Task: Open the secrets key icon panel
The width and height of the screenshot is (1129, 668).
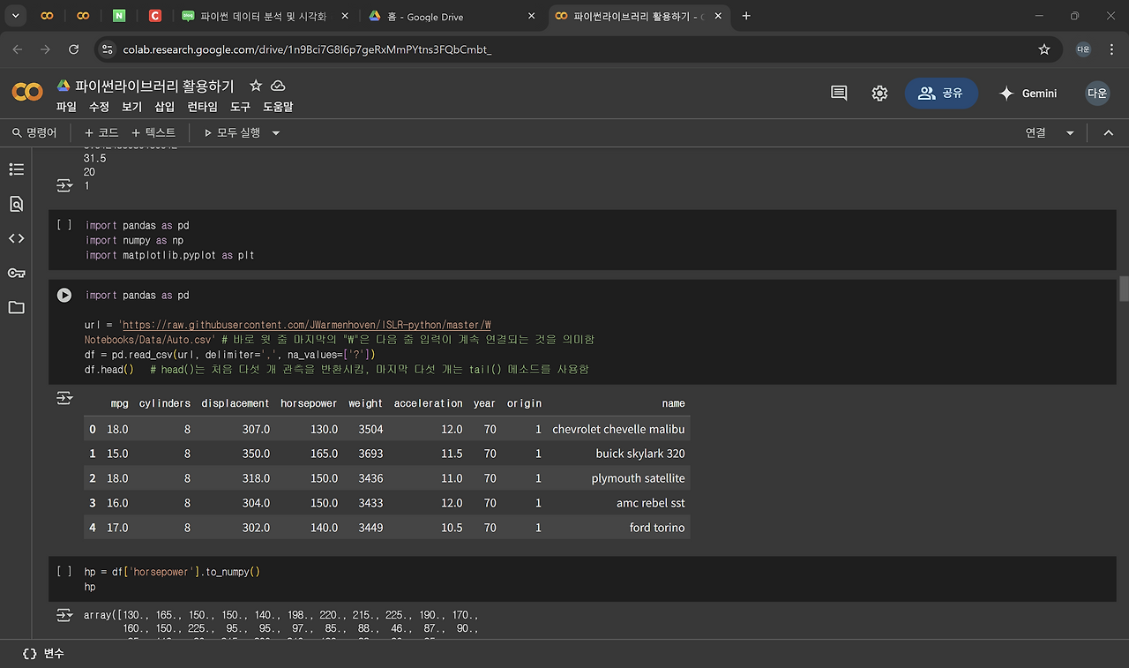Action: (x=16, y=273)
